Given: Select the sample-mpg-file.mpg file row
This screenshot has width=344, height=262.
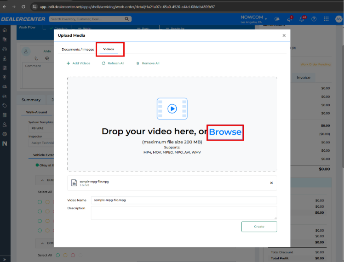Looking at the screenshot, I should pos(172,183).
